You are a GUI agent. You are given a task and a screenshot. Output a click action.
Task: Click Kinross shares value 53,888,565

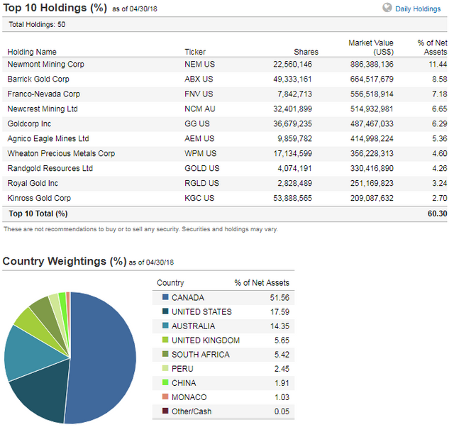(292, 198)
